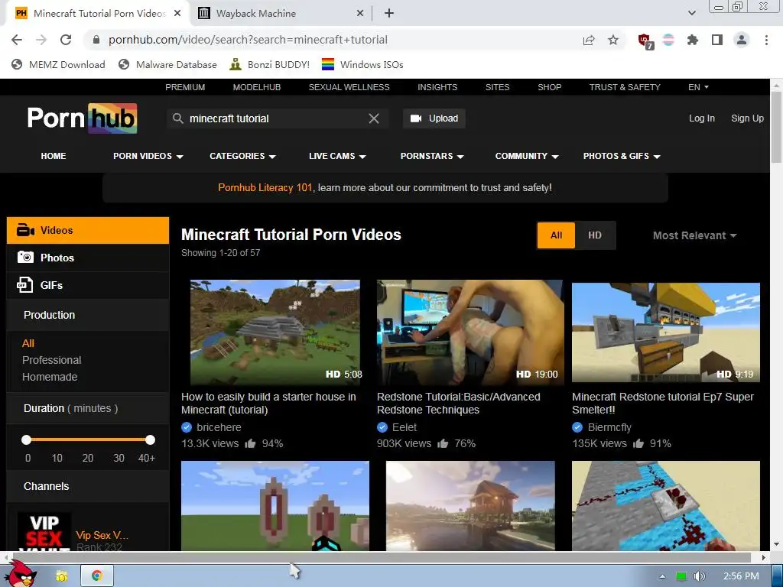
Task: Expand the Pornstars nav dropdown
Action: pyautogui.click(x=432, y=156)
